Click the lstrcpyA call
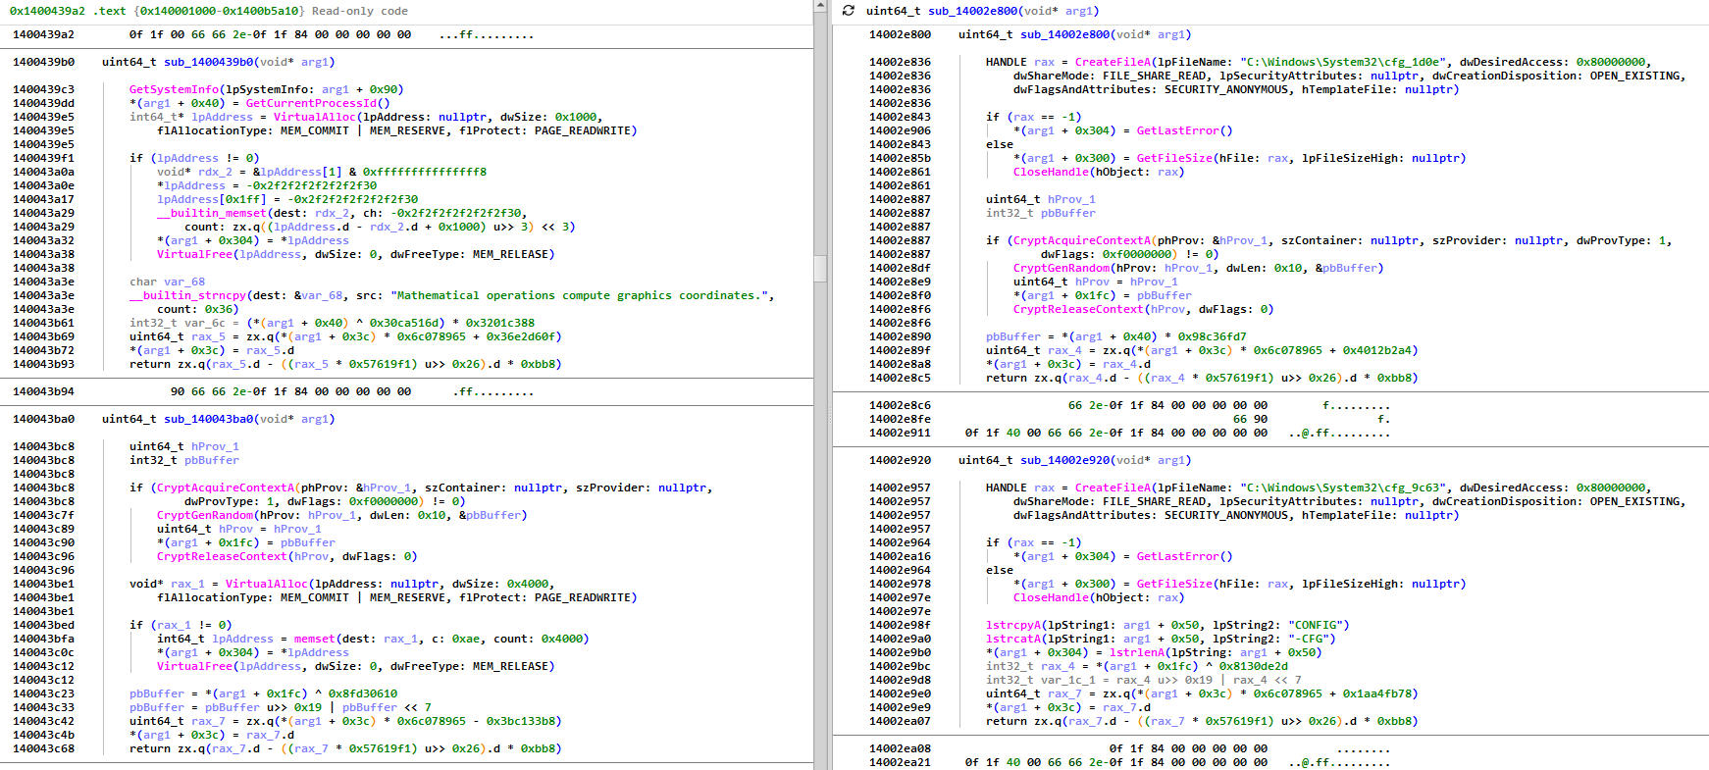The width and height of the screenshot is (1709, 770). [x=1013, y=625]
